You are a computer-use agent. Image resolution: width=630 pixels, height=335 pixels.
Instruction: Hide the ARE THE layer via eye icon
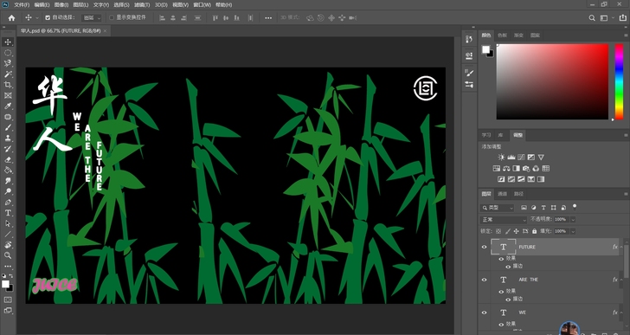click(484, 280)
